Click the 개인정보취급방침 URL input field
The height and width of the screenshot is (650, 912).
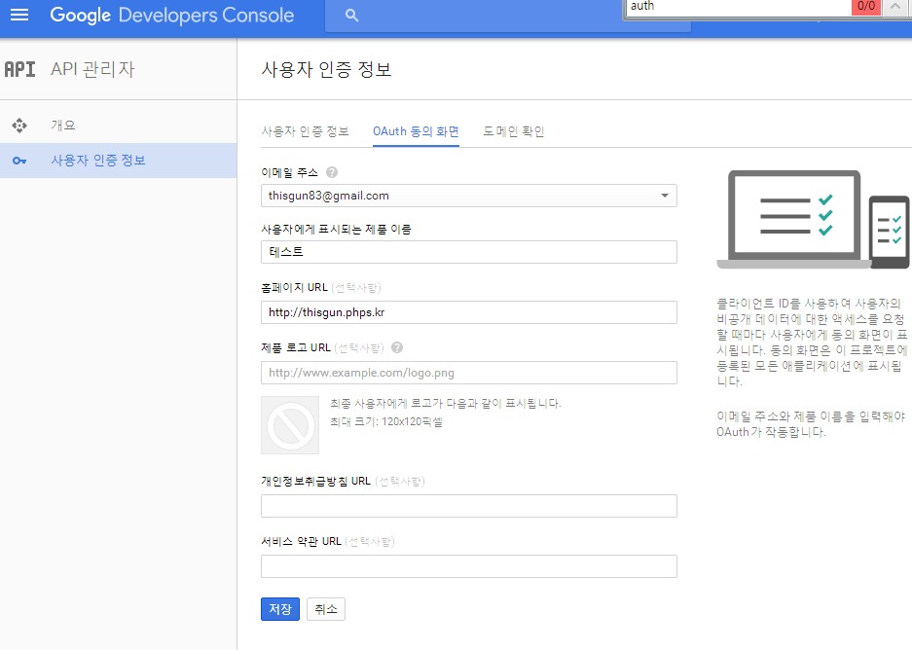click(468, 506)
